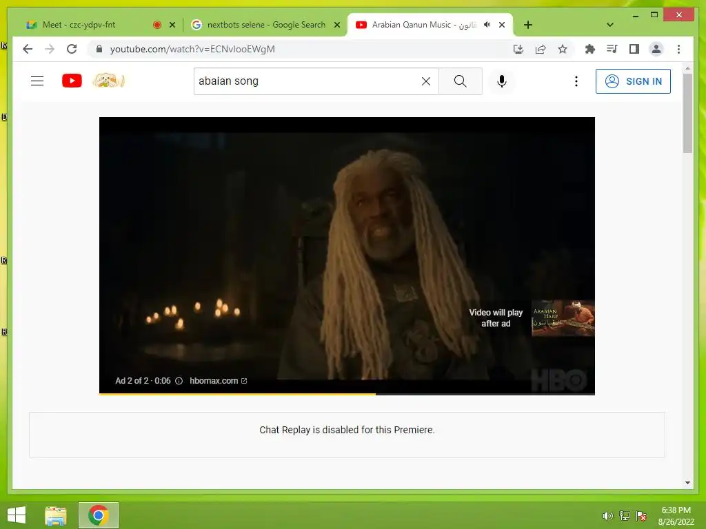The width and height of the screenshot is (706, 529).
Task: Minimize the Chrome window
Action: click(635, 15)
